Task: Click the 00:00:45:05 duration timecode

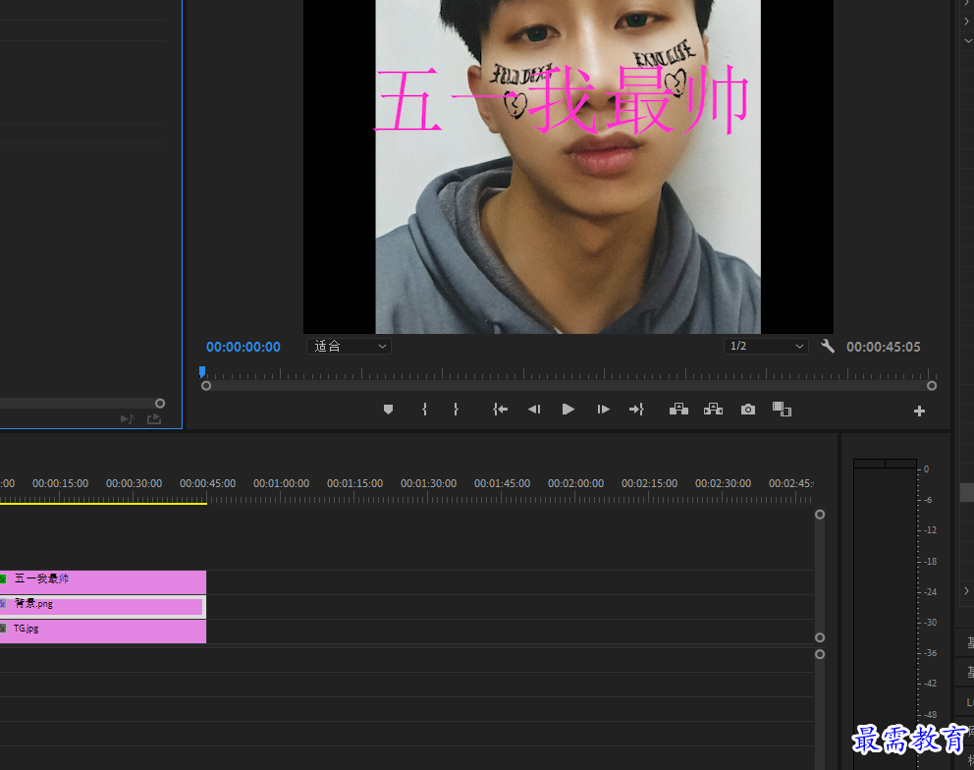Action: pos(884,347)
